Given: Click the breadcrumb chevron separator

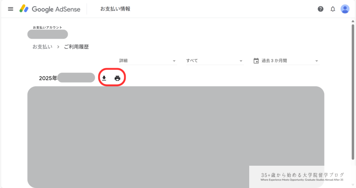Looking at the screenshot, I should coord(58,47).
